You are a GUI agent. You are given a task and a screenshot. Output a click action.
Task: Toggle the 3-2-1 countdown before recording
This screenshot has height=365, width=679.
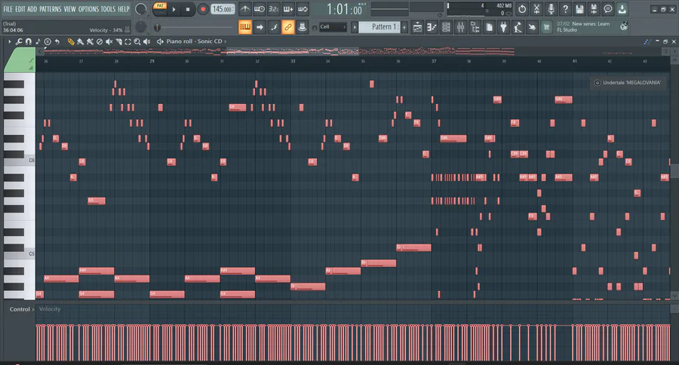click(274, 8)
